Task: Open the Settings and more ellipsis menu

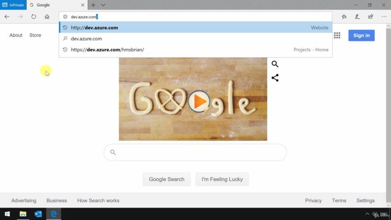Action: 384,17
